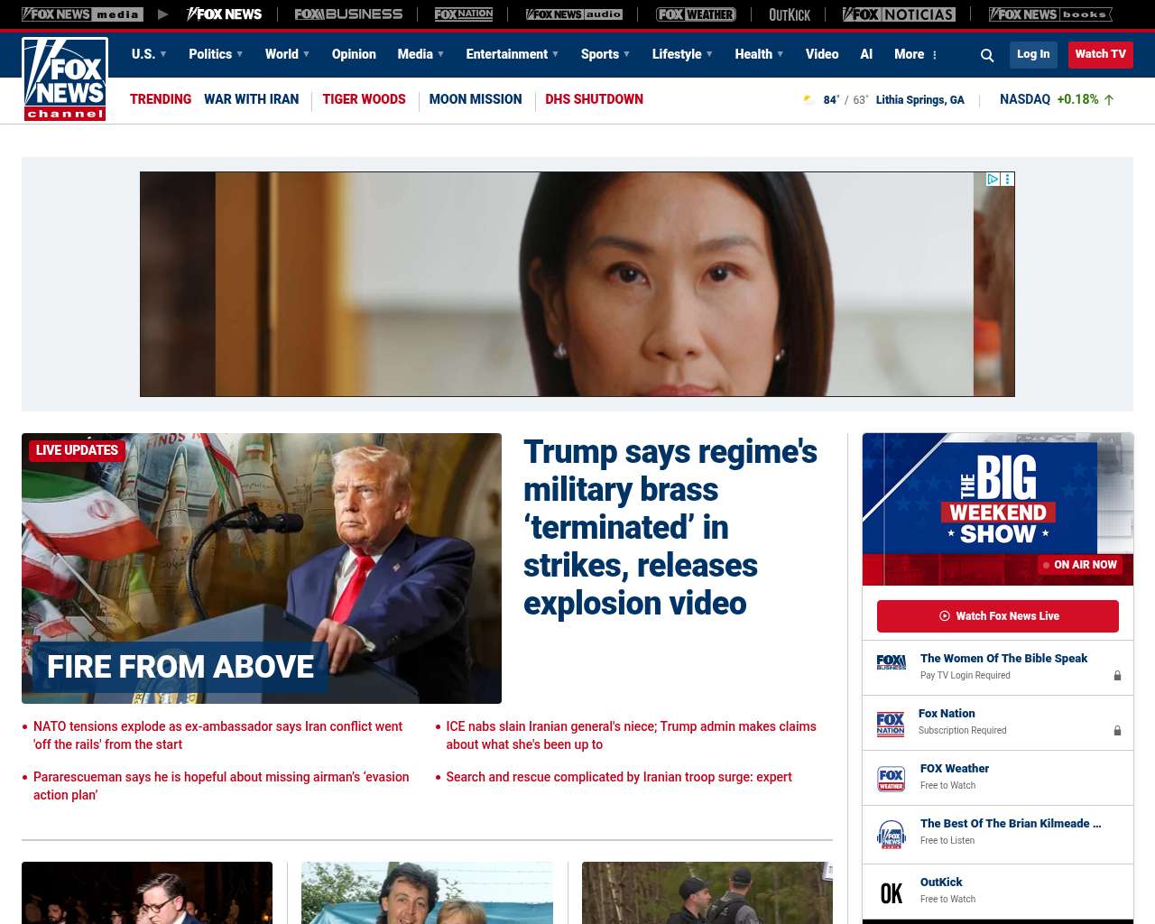The image size is (1155, 924).
Task: Click the Fox News logo in top bar
Action: tap(224, 14)
